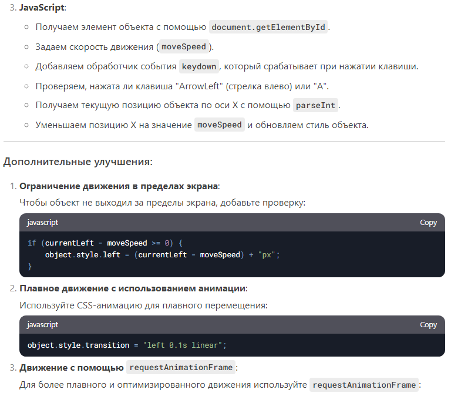451x393 pixels.
Task: Click moveSpeed chip after "на значение"
Action: coord(220,125)
